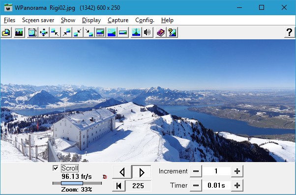Click the WPanorama title bar app icon
The height and width of the screenshot is (195, 296).
point(8,7)
